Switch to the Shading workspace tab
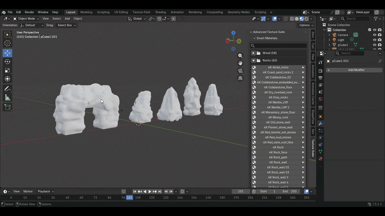Screen dimensions: 385x216 coord(161,12)
